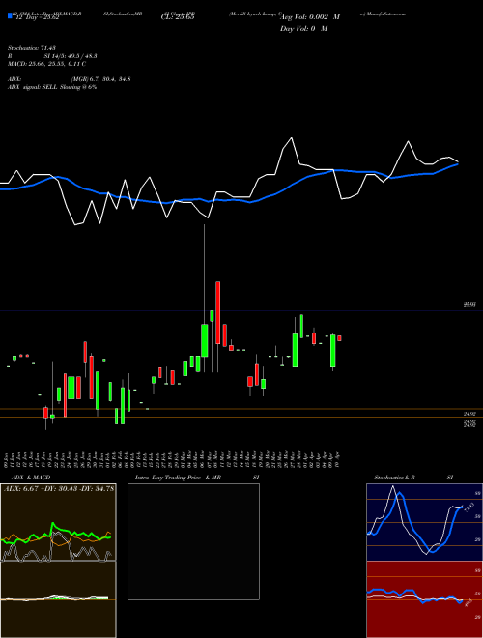
Task: Click the Avg Vol: 0.002 M text
Action: [x=310, y=17]
